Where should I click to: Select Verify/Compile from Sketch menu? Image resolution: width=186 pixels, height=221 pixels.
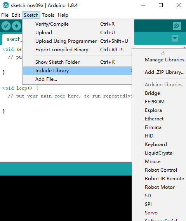[78, 24]
